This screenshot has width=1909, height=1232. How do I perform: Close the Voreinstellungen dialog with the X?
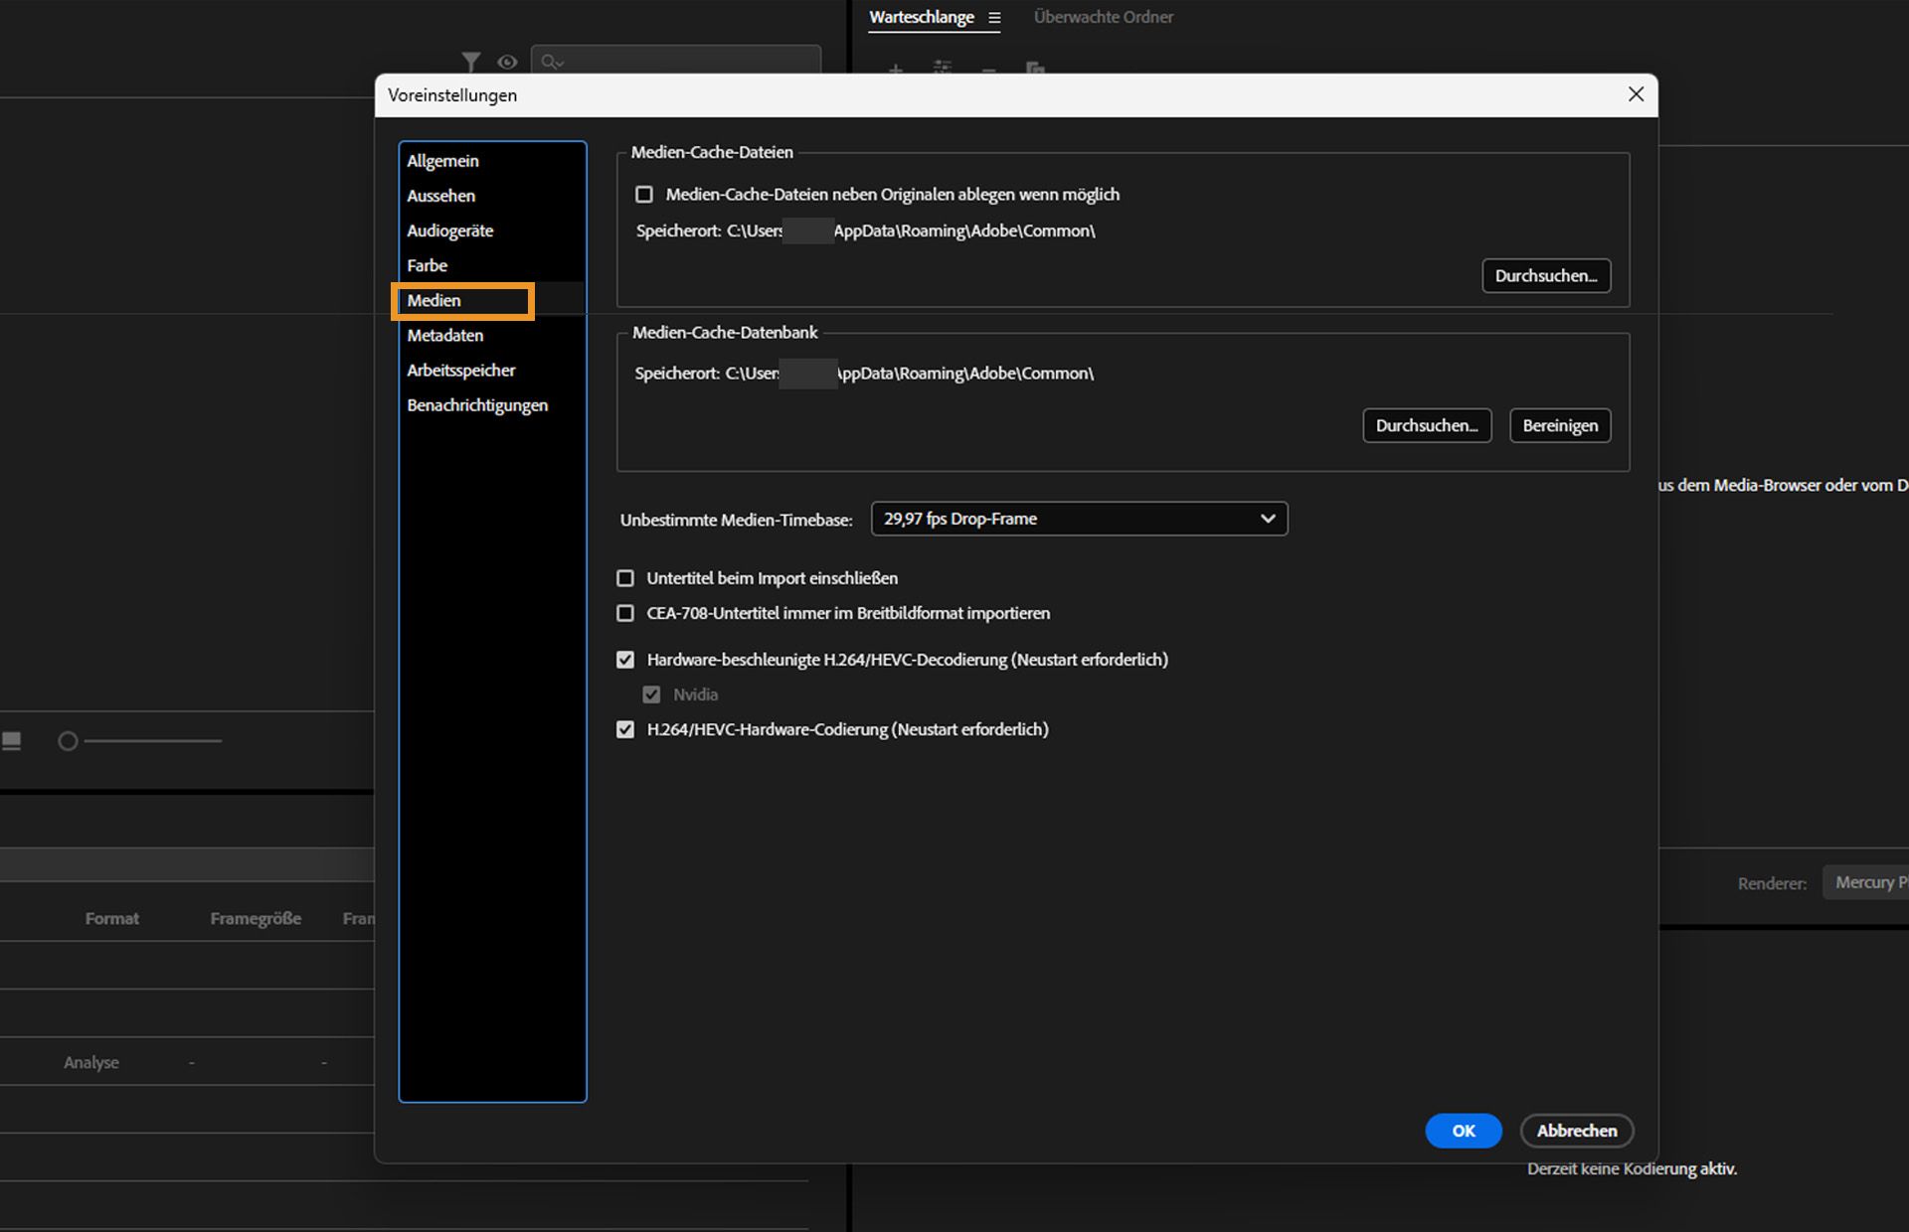pos(1636,94)
